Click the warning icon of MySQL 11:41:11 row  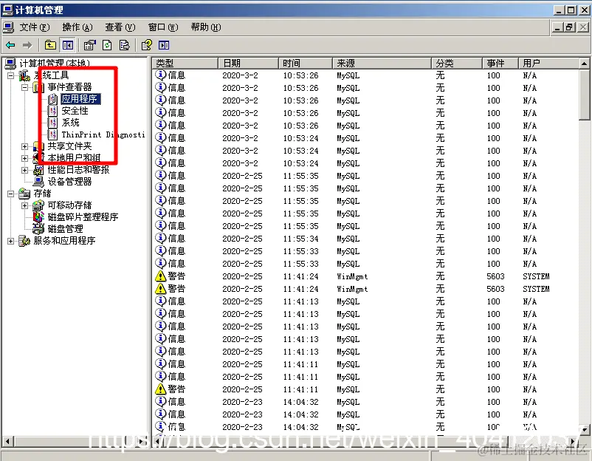click(x=160, y=389)
